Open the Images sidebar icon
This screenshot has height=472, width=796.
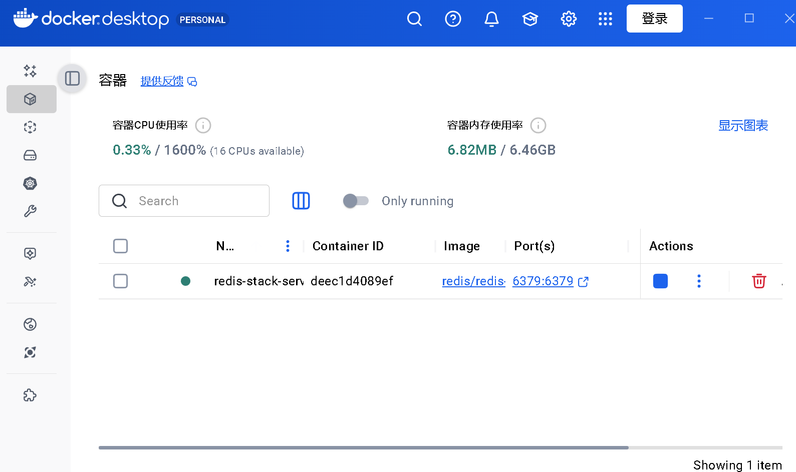pyautogui.click(x=30, y=127)
